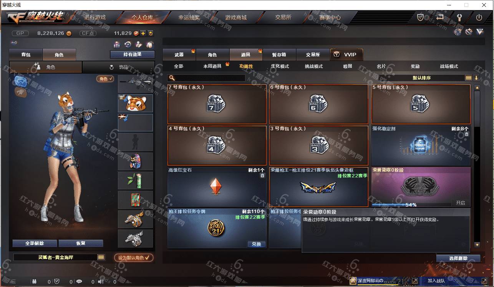Viewport: 494px width, 287px height.
Task: Click the crosshair icon at top right
Action: coord(458,32)
